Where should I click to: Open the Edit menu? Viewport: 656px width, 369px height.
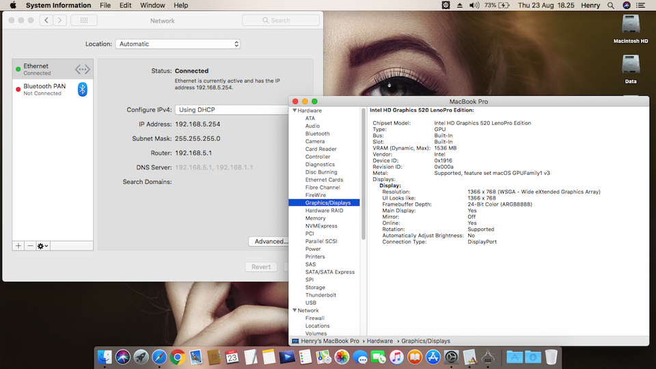125,5
